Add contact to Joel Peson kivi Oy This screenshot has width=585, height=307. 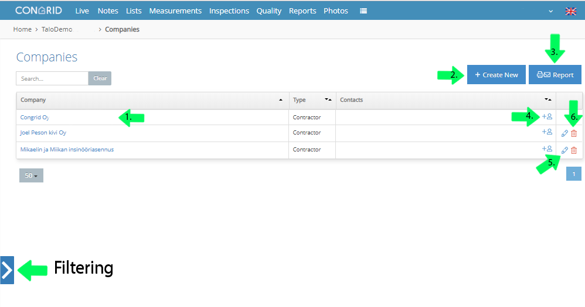click(x=547, y=132)
